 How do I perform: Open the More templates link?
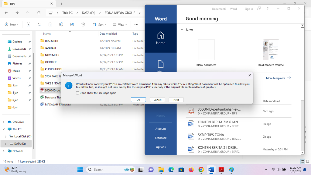point(278,78)
